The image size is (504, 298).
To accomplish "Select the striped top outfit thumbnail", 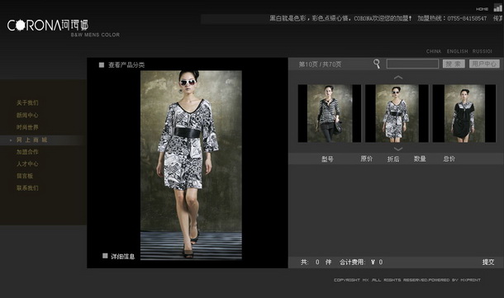I will [x=330, y=113].
